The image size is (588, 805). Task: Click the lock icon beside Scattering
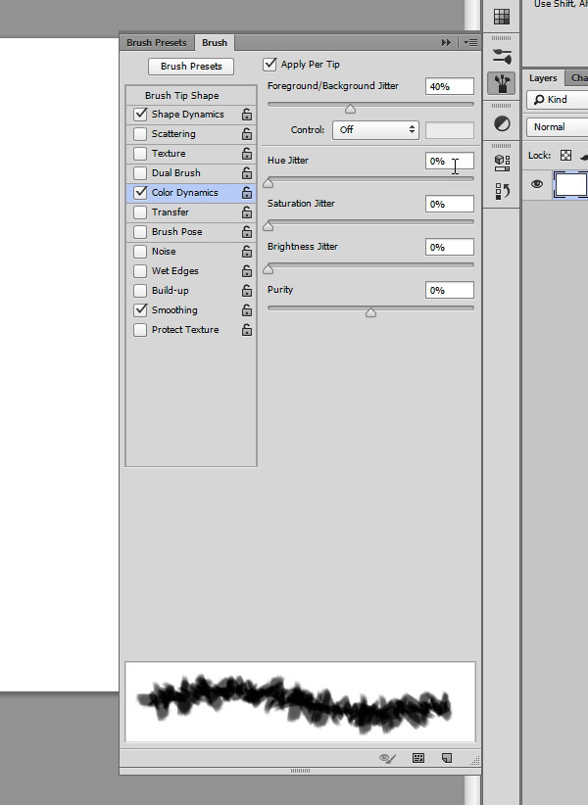[247, 134]
